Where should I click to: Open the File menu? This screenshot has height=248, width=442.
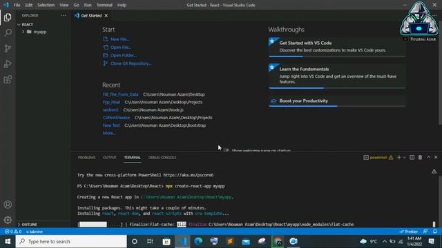[x=17, y=5]
